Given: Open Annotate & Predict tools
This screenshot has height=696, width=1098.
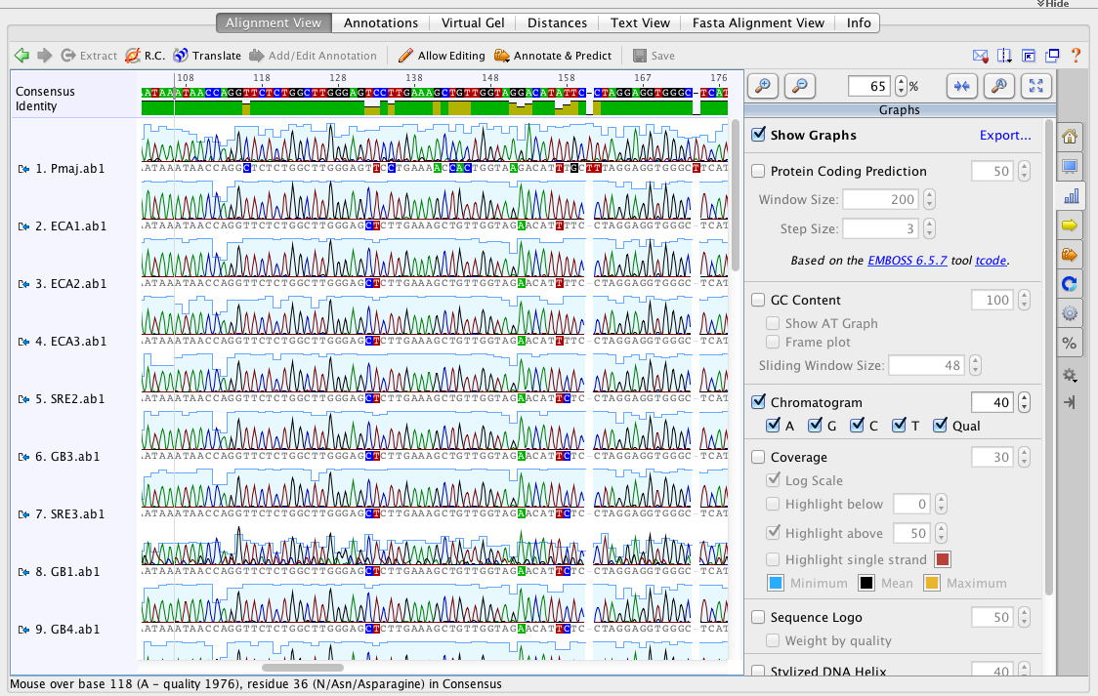Looking at the screenshot, I should coord(553,56).
